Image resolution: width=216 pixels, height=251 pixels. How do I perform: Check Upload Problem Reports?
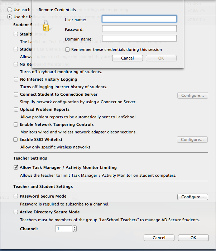(x=16, y=109)
